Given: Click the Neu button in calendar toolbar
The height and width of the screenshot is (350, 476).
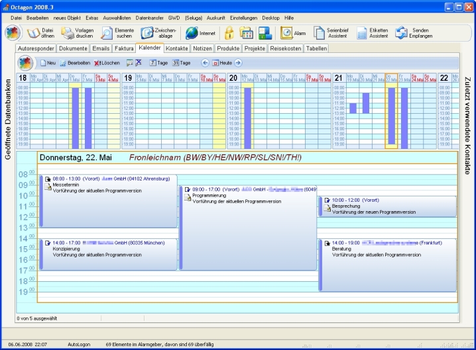Looking at the screenshot, I should coord(47,63).
